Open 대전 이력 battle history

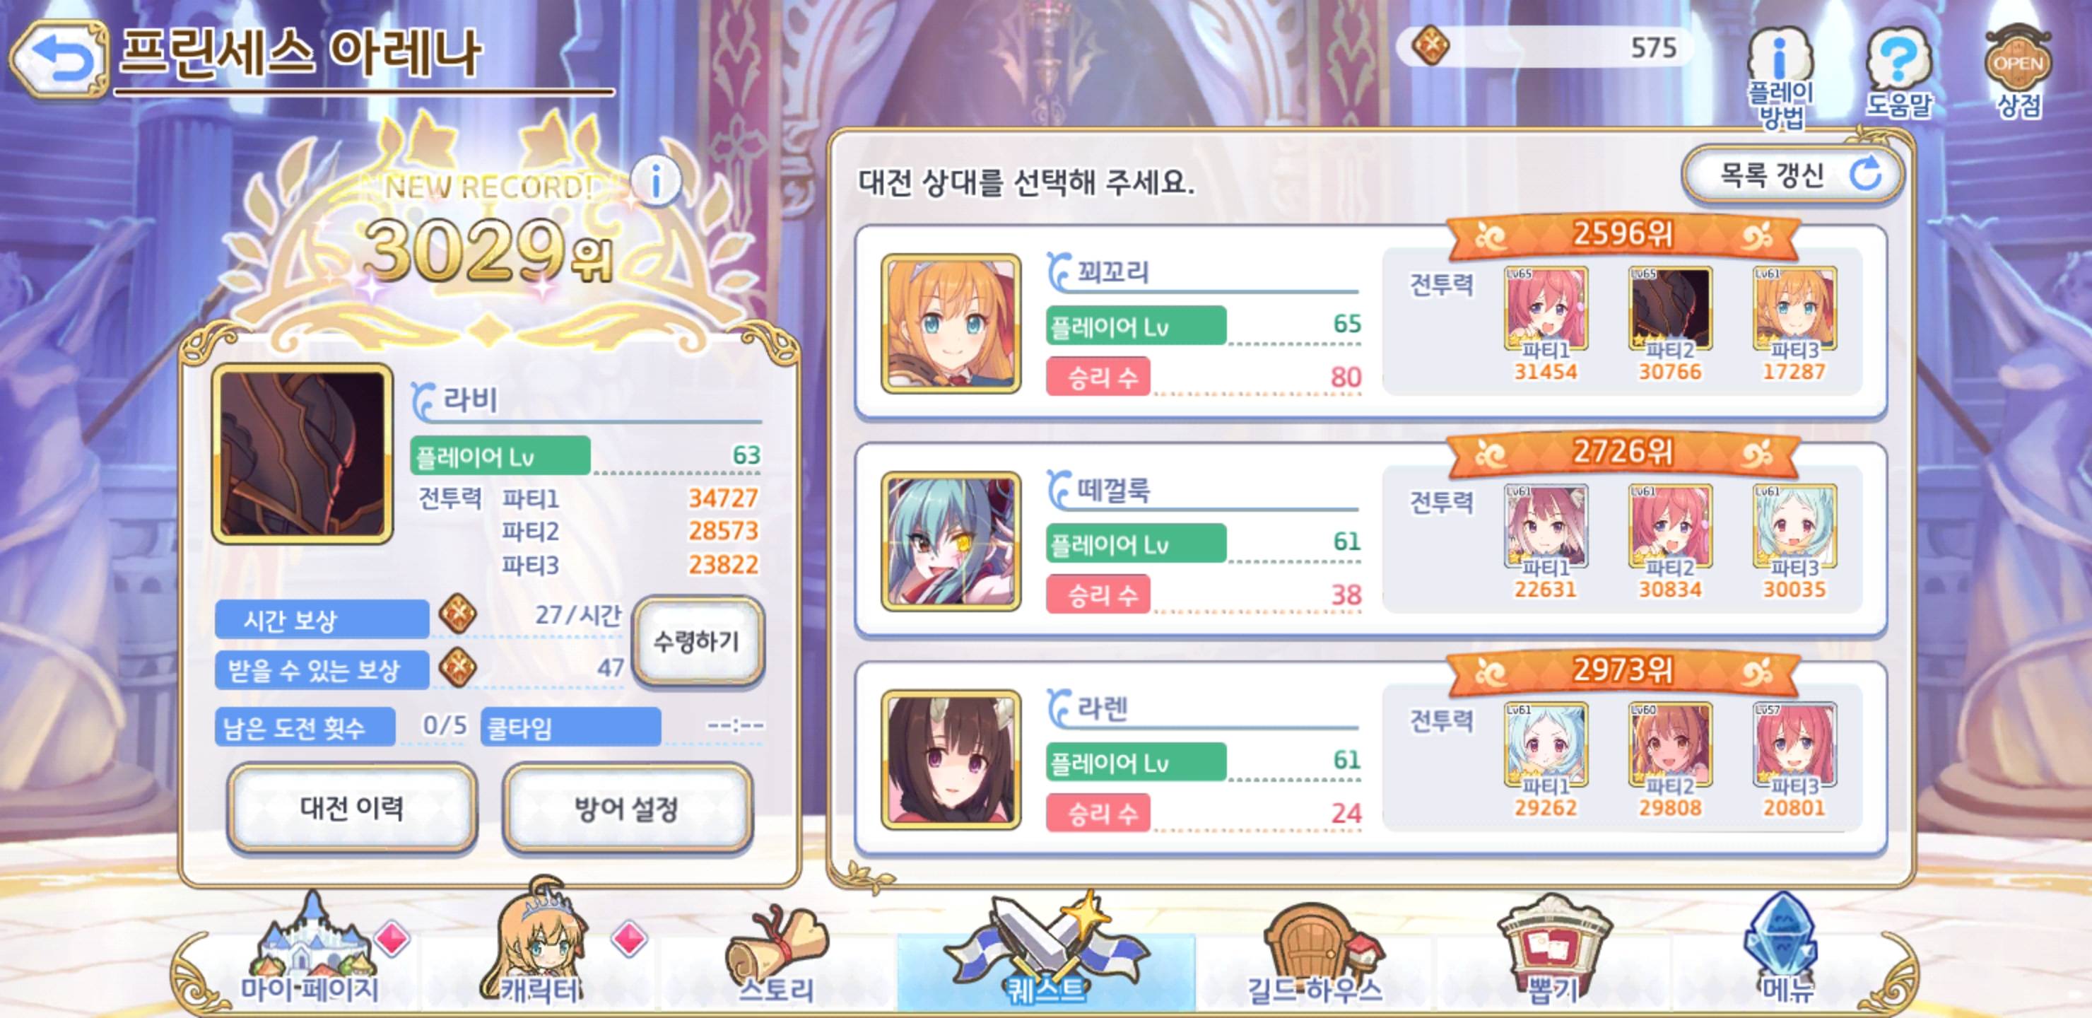(351, 807)
